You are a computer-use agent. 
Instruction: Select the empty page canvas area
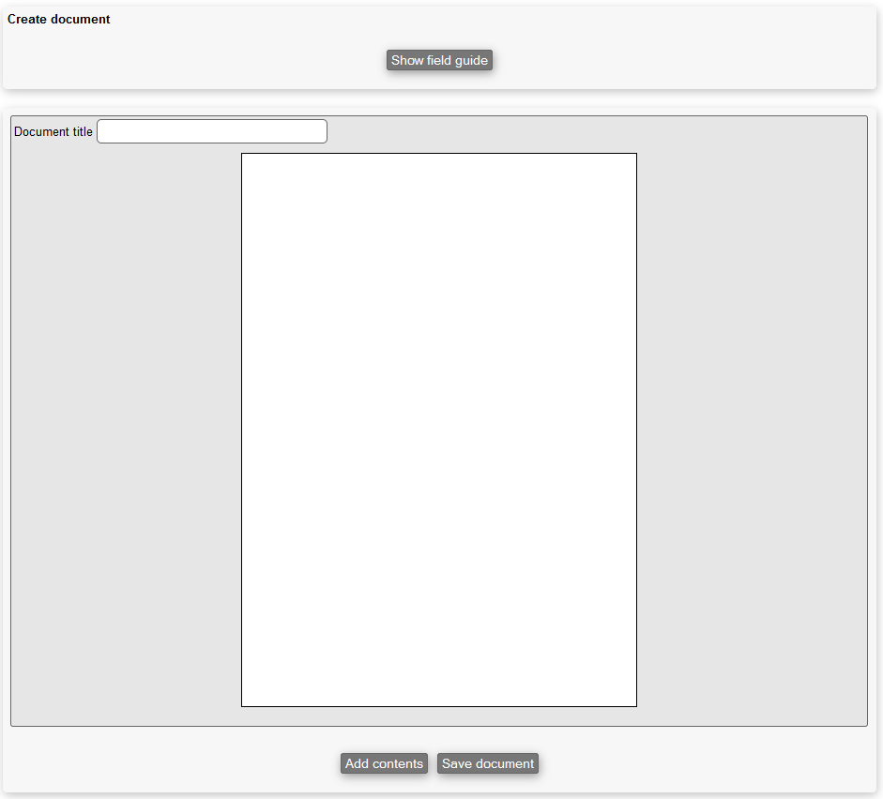[439, 430]
